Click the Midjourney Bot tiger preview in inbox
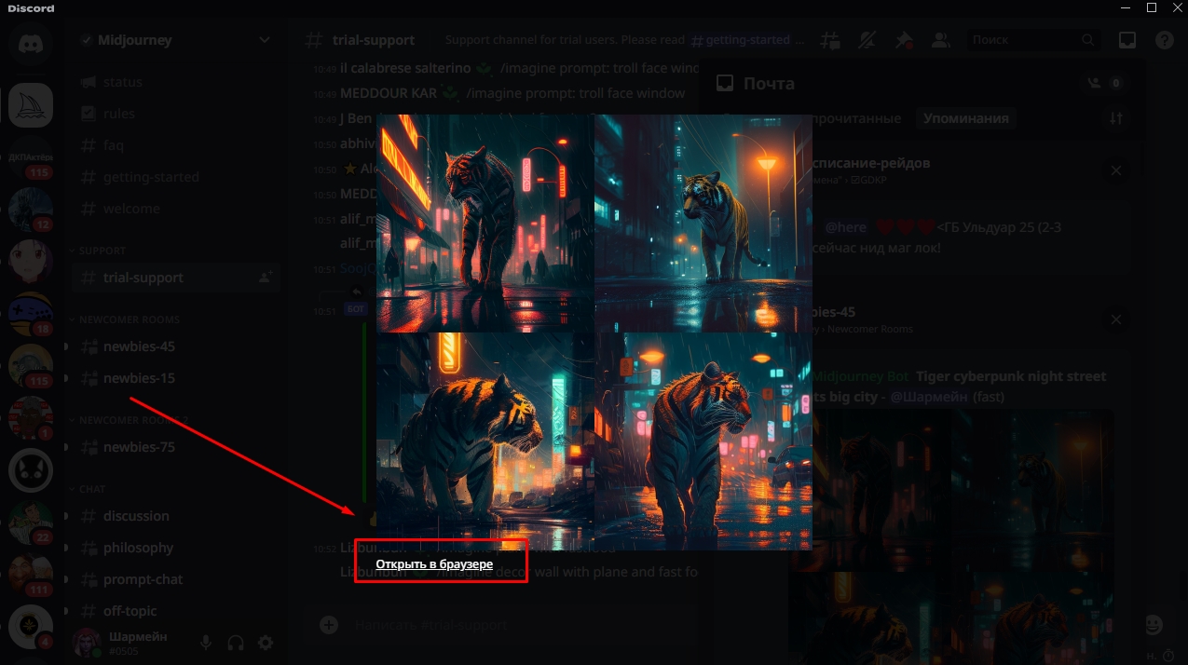Image resolution: width=1188 pixels, height=665 pixels. [950, 536]
